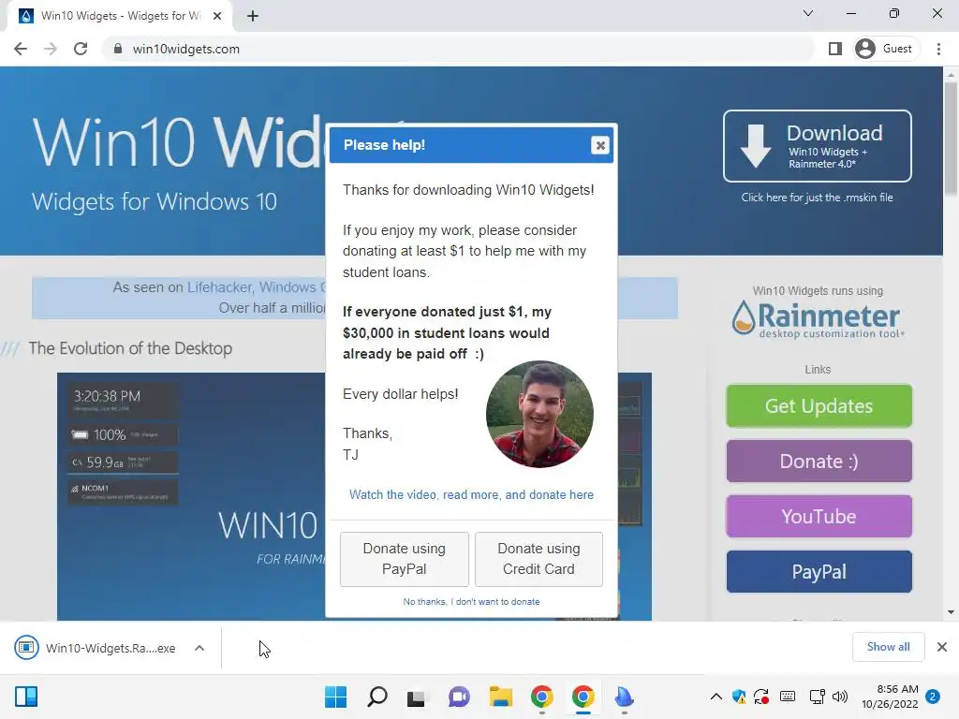Open the YouTube link button
959x719 pixels.
pos(819,517)
